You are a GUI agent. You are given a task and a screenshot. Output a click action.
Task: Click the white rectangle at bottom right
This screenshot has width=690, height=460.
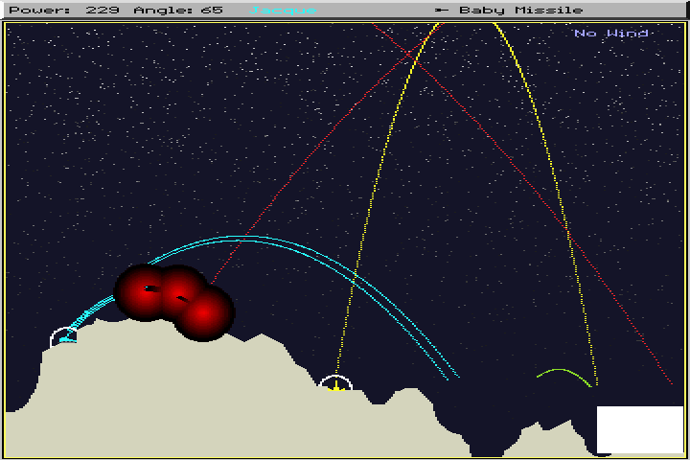pos(640,429)
